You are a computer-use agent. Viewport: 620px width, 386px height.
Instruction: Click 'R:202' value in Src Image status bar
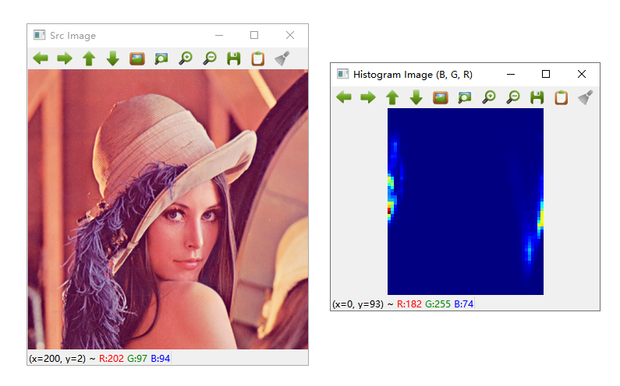(111, 358)
